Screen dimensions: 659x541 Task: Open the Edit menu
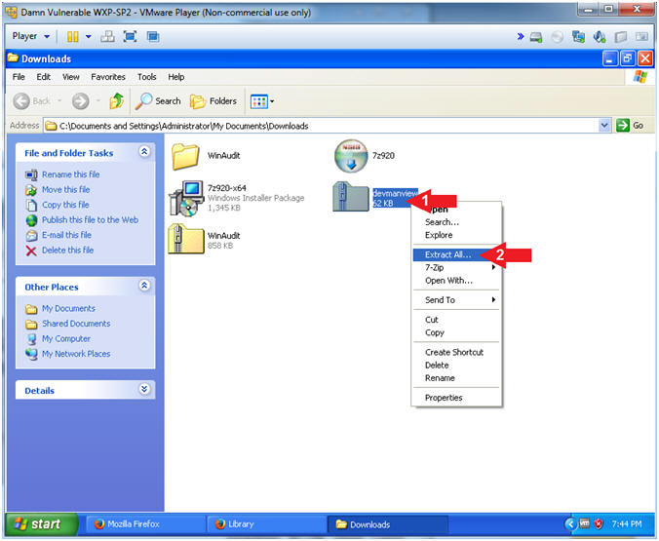43,77
